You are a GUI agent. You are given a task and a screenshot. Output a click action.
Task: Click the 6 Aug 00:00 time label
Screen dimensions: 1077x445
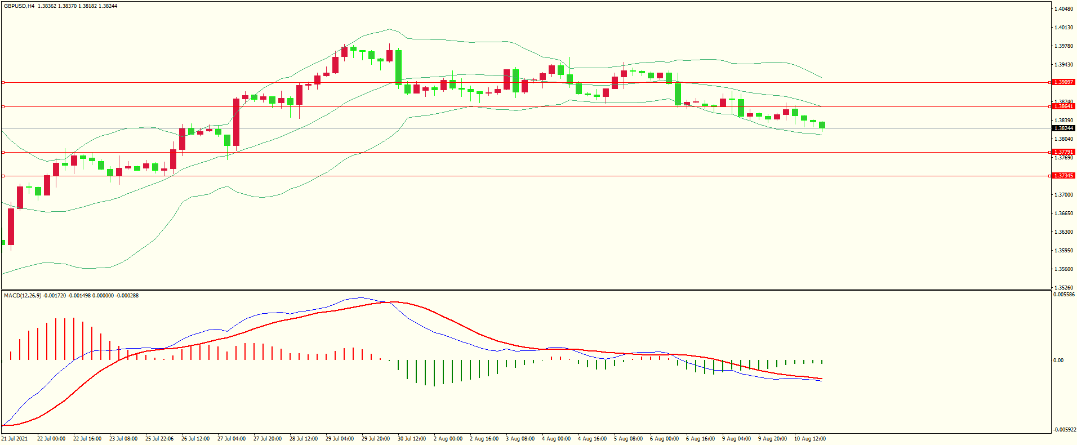coord(664,439)
